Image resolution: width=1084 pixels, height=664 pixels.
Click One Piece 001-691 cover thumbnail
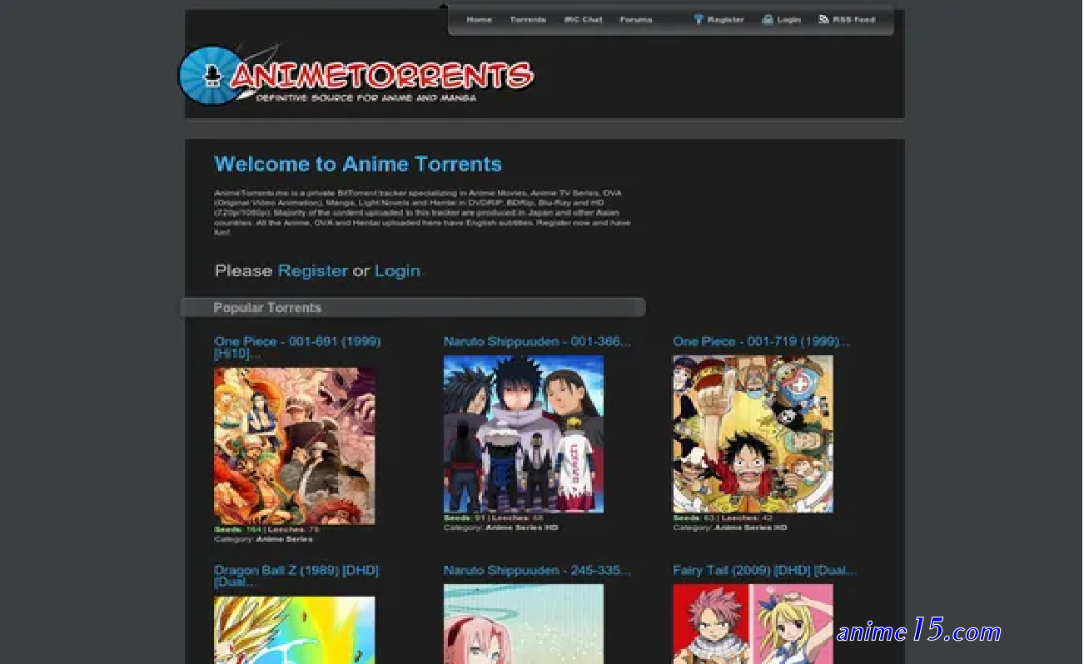(294, 446)
